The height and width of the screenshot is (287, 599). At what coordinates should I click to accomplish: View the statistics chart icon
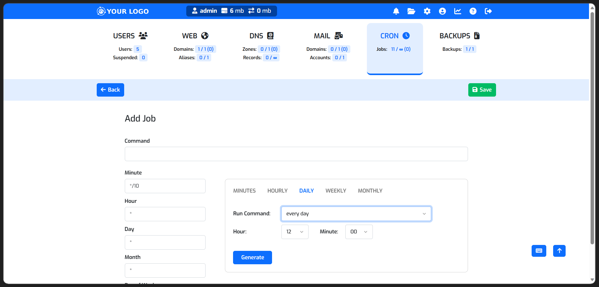click(x=457, y=11)
